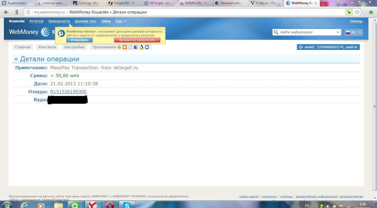Open Mail.Ru Agent from the taskbar
Viewport: 377px width, 208px height.
tap(75, 205)
